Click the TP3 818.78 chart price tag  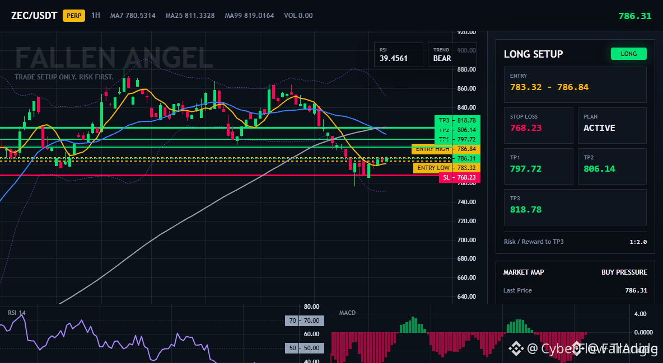[x=457, y=120]
